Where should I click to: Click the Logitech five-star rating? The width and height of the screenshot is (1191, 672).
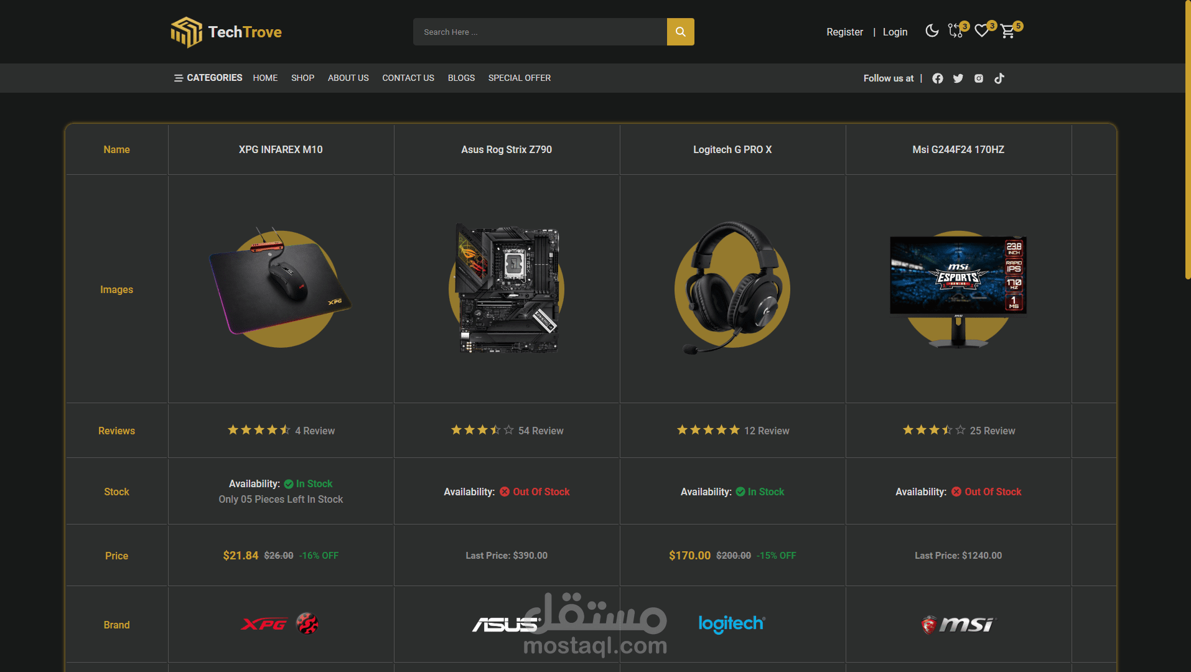[x=708, y=430]
